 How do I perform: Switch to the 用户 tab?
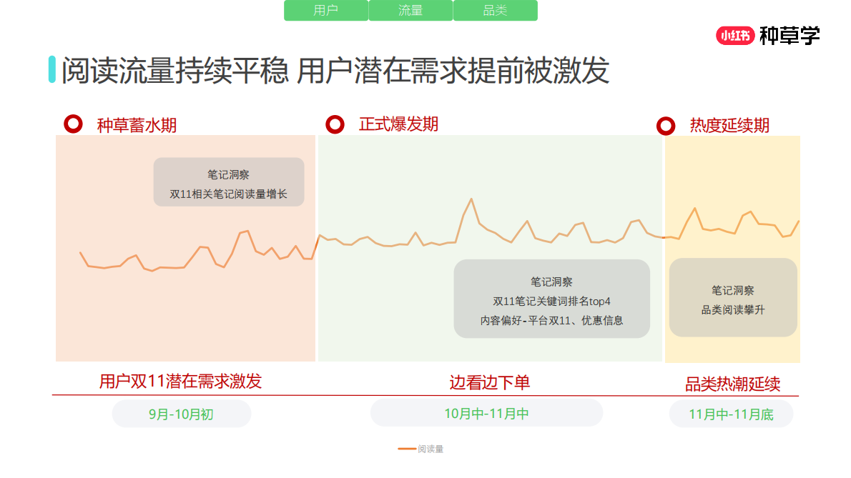click(x=326, y=10)
